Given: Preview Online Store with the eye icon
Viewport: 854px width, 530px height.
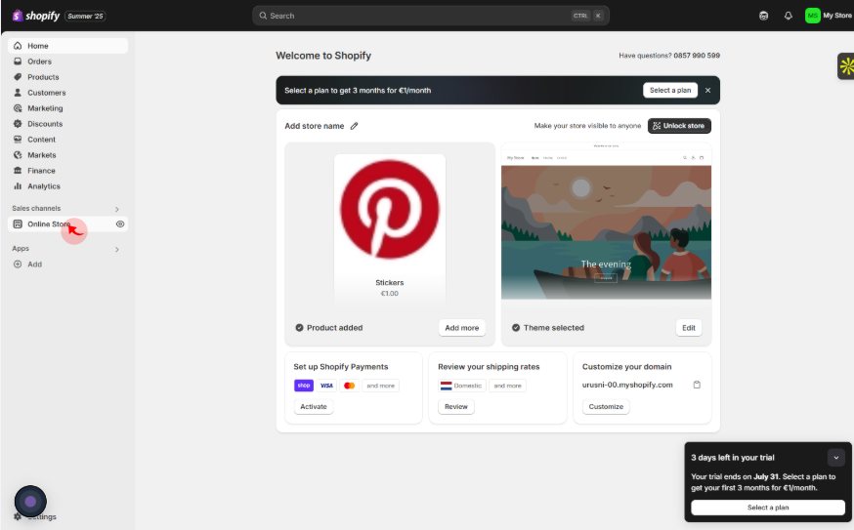Looking at the screenshot, I should pyautogui.click(x=120, y=224).
